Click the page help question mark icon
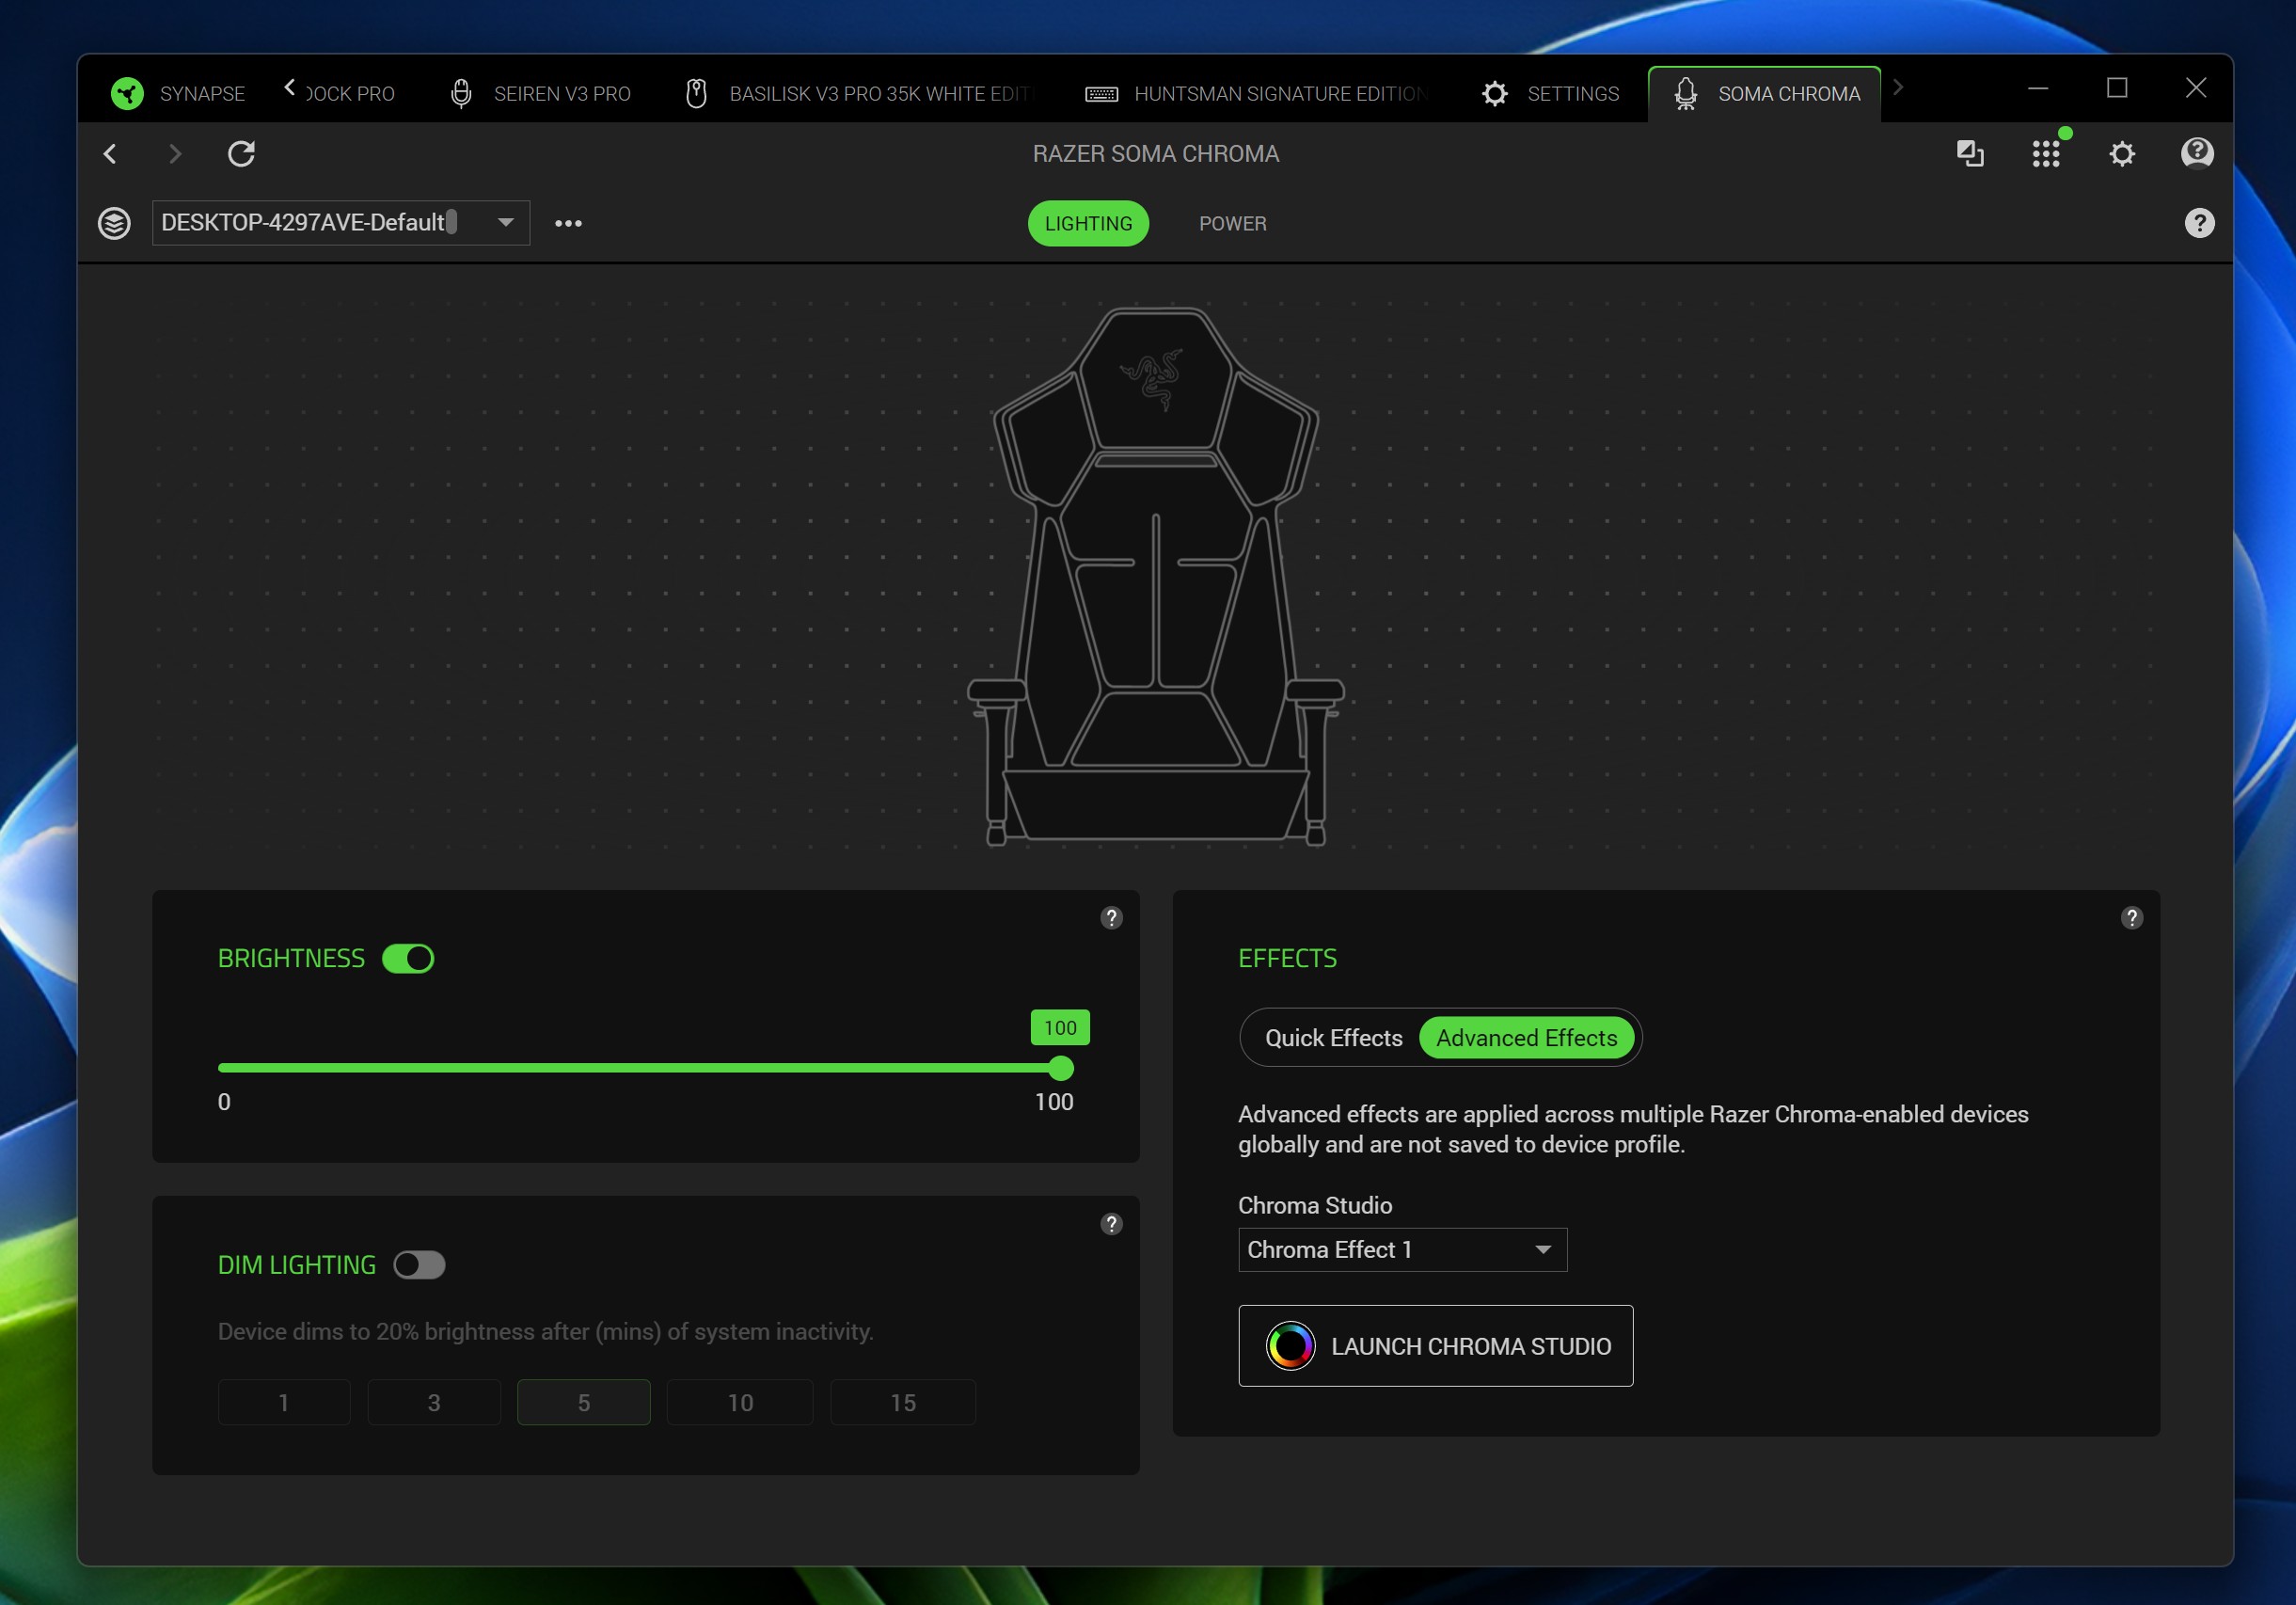 2199,223
